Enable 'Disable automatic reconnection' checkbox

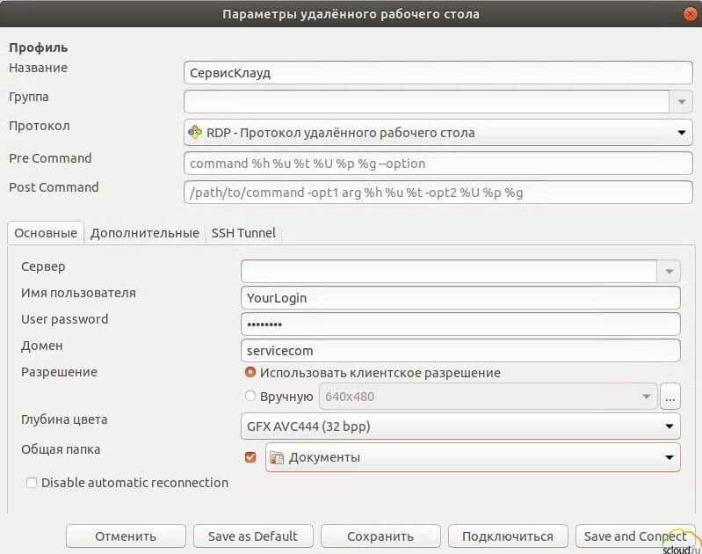pos(32,483)
